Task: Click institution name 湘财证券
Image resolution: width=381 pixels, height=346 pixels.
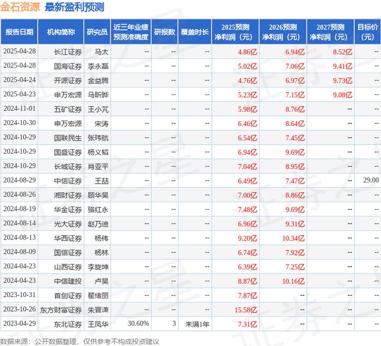Action: point(68,195)
